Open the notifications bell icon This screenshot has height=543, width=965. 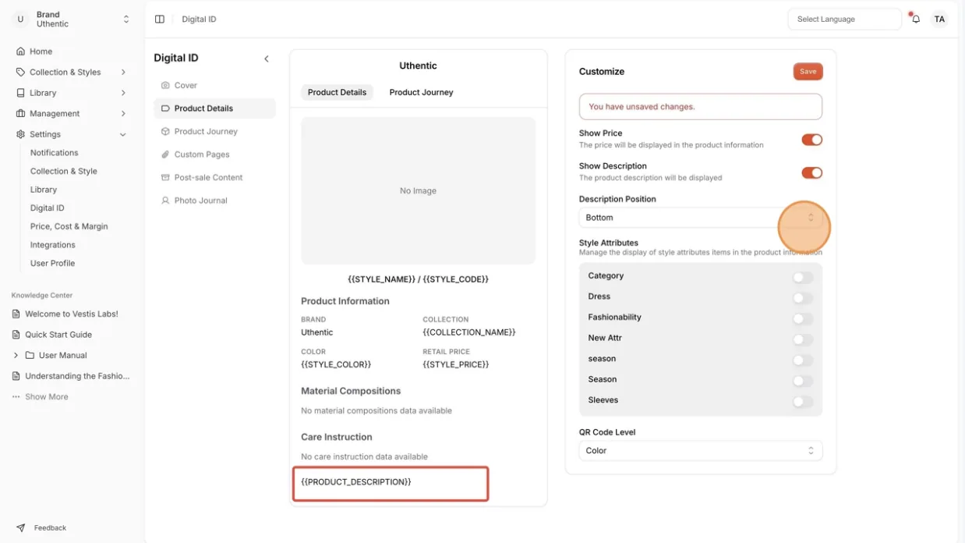[x=916, y=20]
